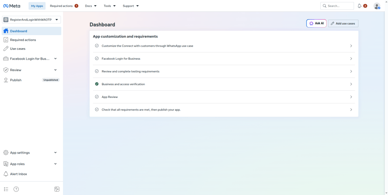Viewport: 388px width, 195px height.
Task: Click the check circle beside App Review
Action: pos(97,97)
